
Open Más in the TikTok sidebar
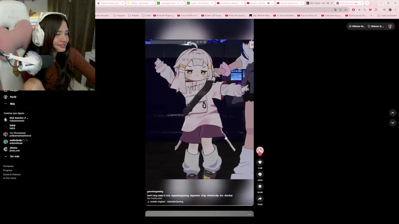coord(9,104)
